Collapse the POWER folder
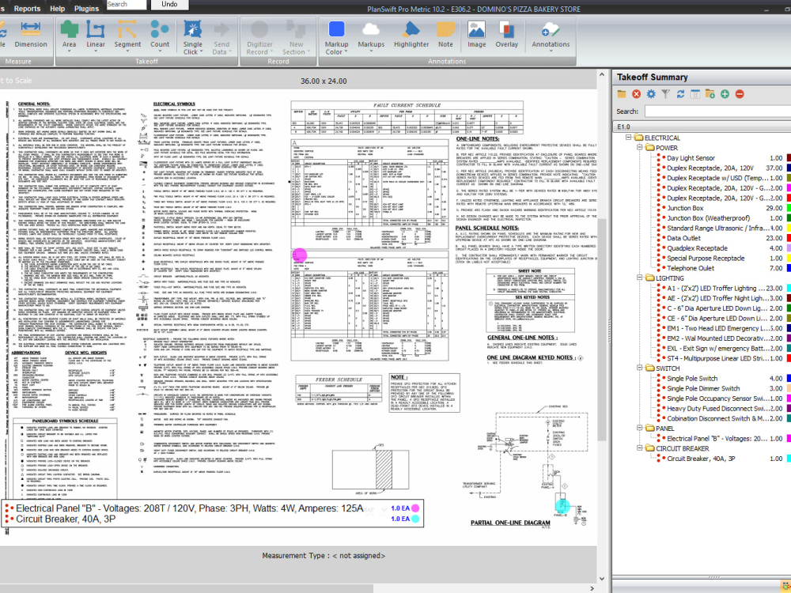Screen dimensions: 791x593 639,147
